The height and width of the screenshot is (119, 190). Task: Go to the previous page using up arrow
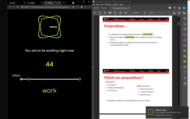(x=121, y=13)
